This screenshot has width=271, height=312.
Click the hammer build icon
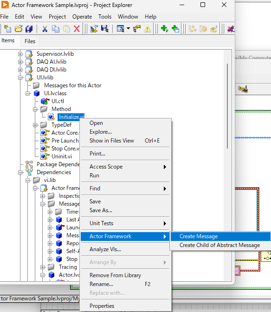137,29
